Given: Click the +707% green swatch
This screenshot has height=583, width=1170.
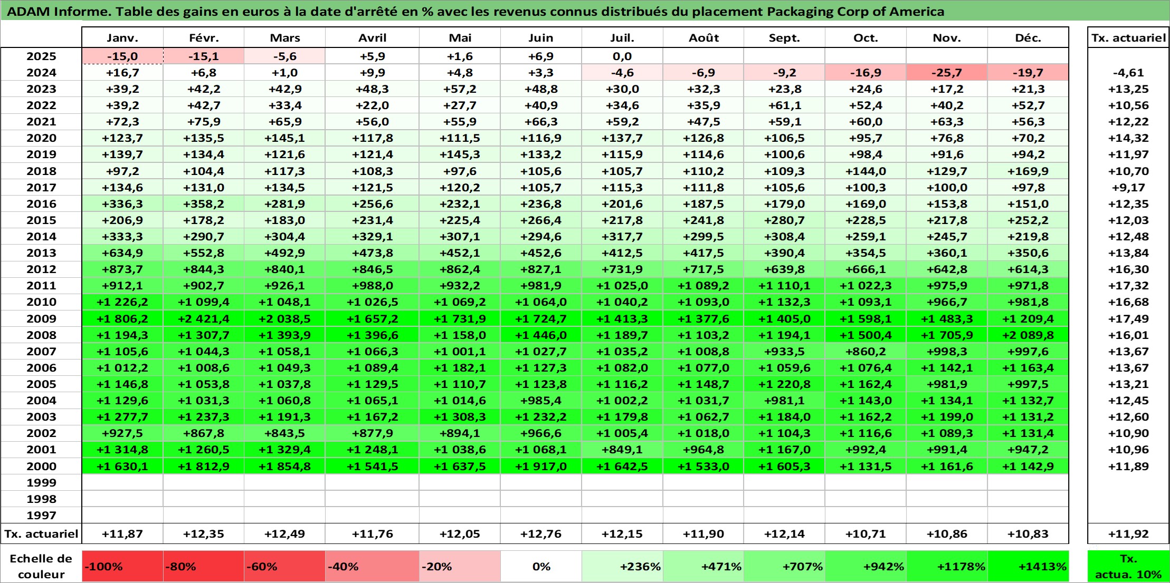Looking at the screenshot, I should click(785, 567).
